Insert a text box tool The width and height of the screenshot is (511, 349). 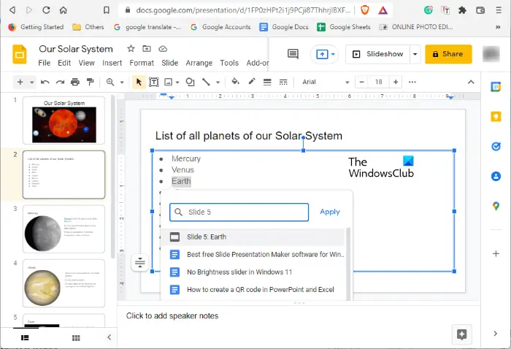(x=154, y=82)
